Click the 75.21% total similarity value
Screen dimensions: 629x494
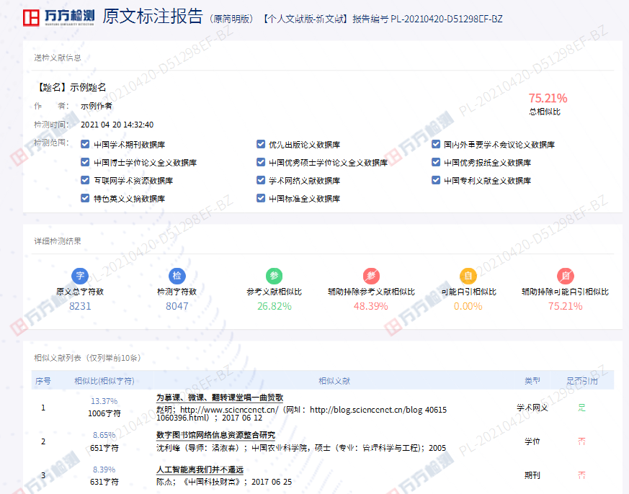[x=548, y=98]
